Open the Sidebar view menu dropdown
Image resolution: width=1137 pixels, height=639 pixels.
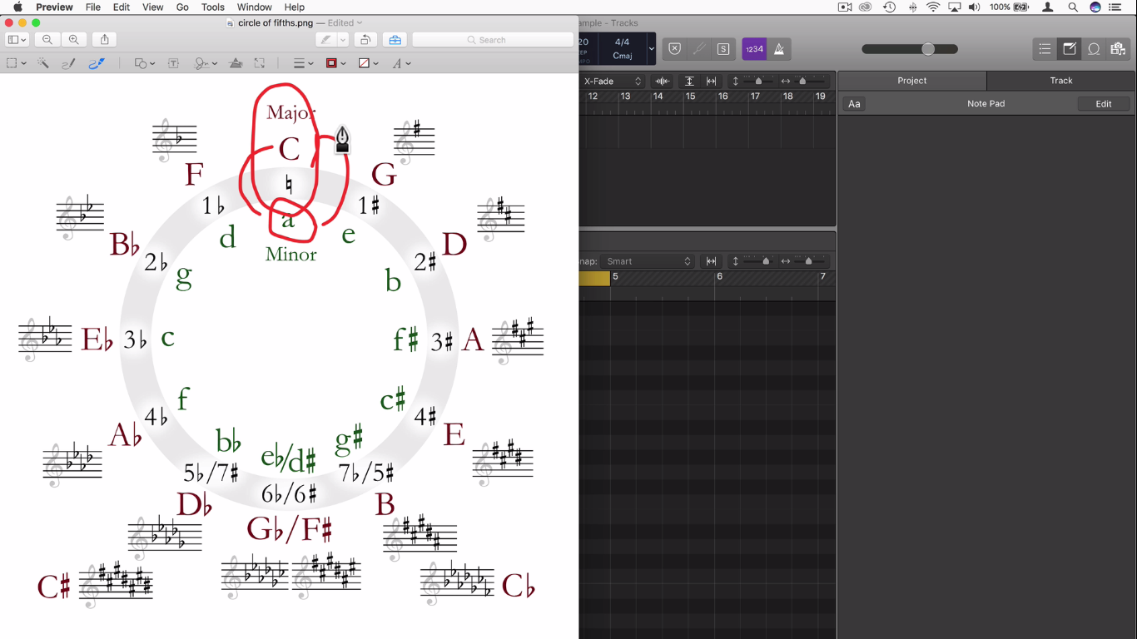click(17, 40)
